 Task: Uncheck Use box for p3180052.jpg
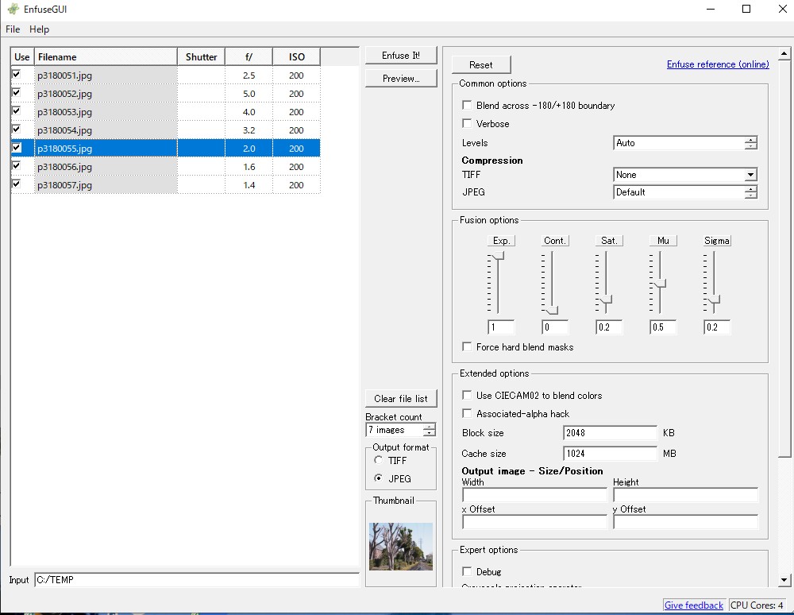point(17,93)
